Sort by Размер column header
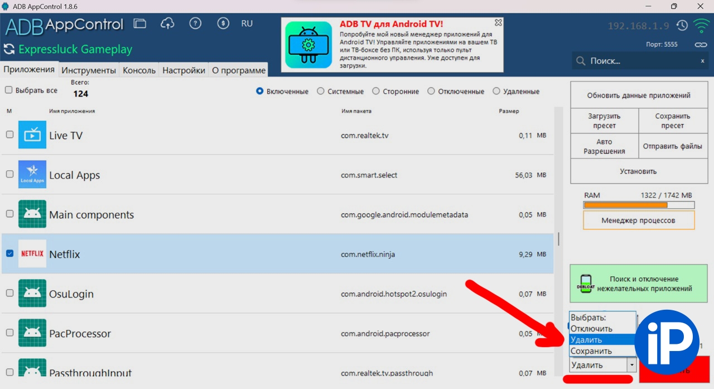The height and width of the screenshot is (389, 714). click(x=509, y=111)
